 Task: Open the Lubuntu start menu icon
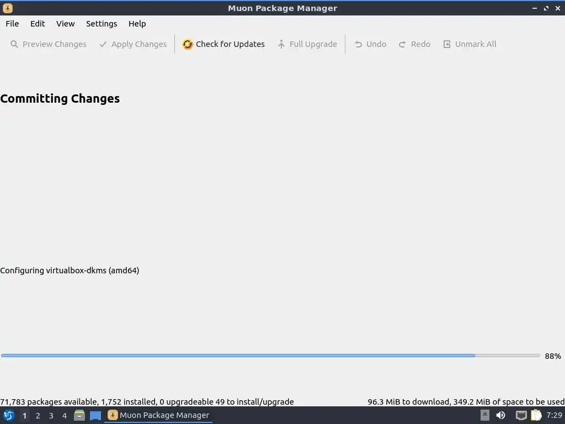pos(9,415)
